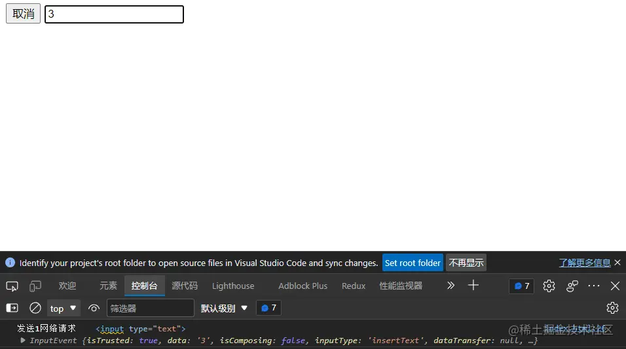This screenshot has height=349, width=626.
Task: Open the Adblock Plus tab
Action: [x=303, y=286]
